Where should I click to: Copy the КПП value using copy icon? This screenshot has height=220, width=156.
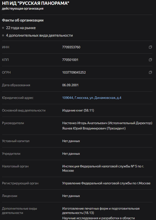[150, 60]
